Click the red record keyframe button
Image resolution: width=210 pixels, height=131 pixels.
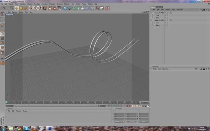(x=127, y=106)
